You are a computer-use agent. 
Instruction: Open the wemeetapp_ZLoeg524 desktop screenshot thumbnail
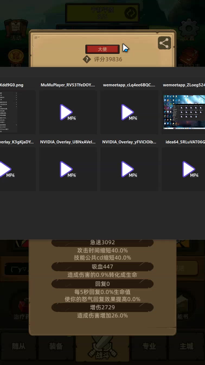pyautogui.click(x=184, y=112)
